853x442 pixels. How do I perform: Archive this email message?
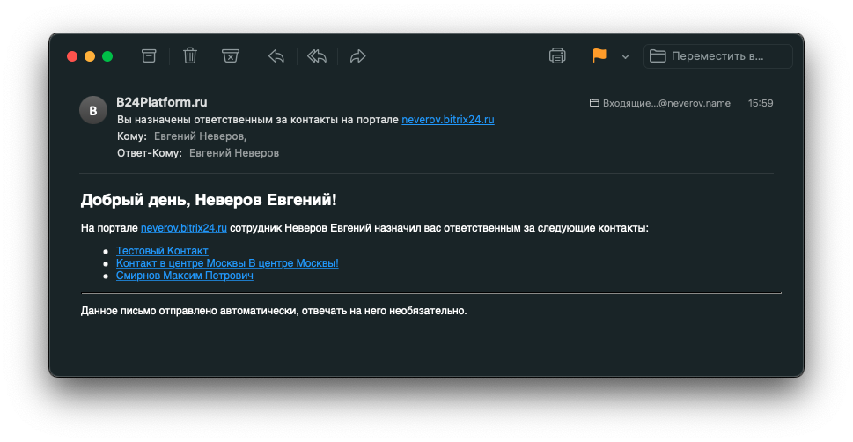click(149, 56)
